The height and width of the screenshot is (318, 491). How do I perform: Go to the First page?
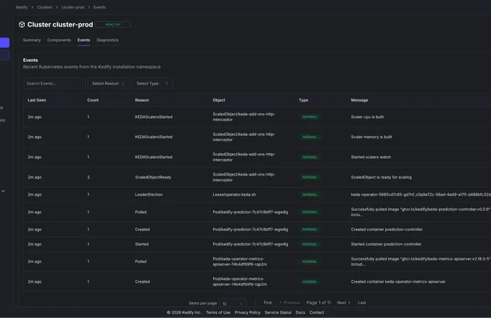[x=268, y=303]
